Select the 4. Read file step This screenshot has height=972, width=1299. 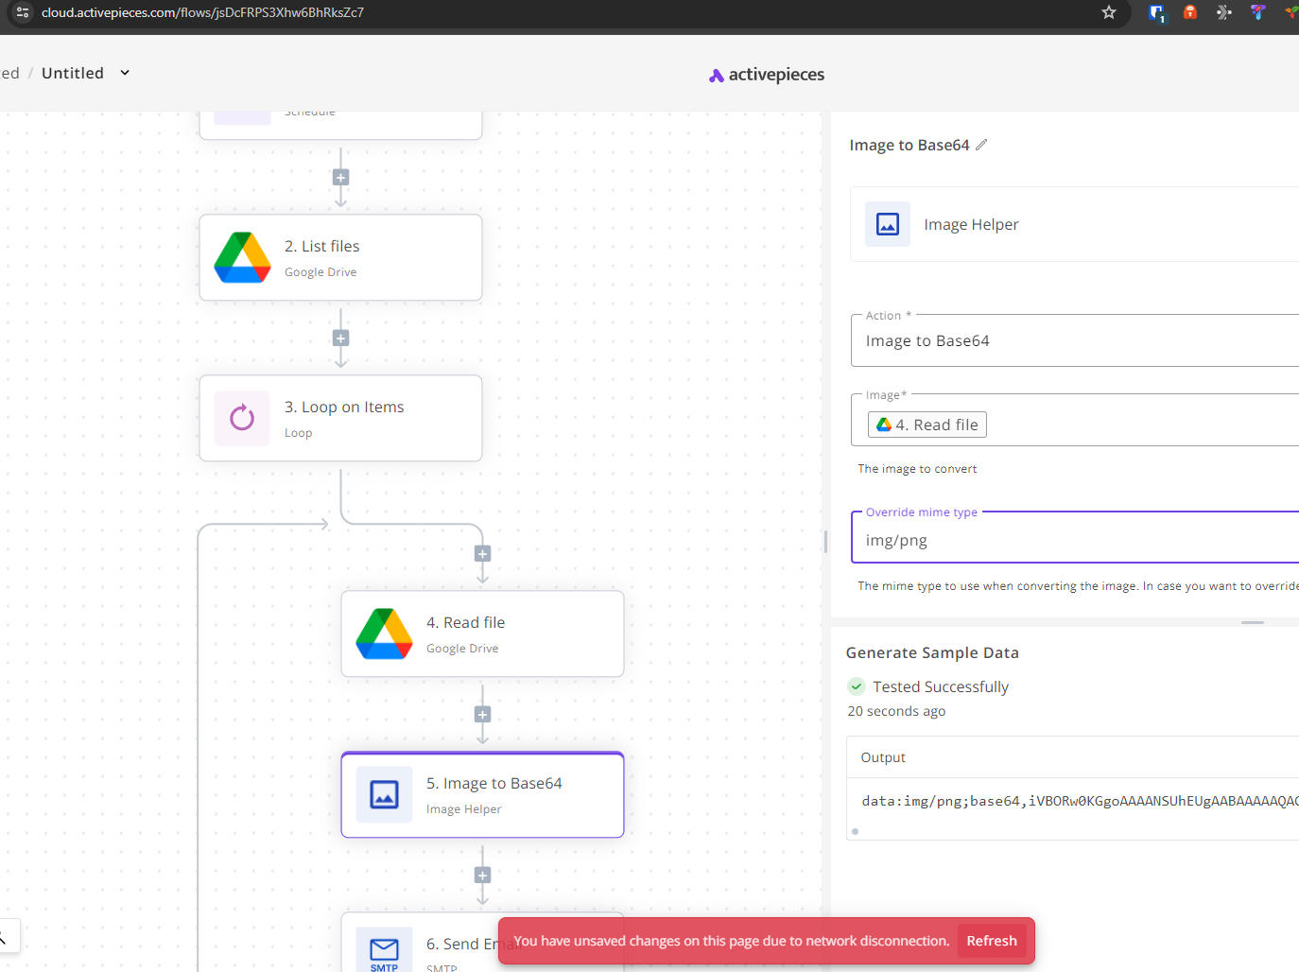tap(482, 634)
